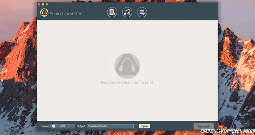Click the gray headphone placeholder in center
The height and width of the screenshot is (135, 255).
tap(127, 66)
